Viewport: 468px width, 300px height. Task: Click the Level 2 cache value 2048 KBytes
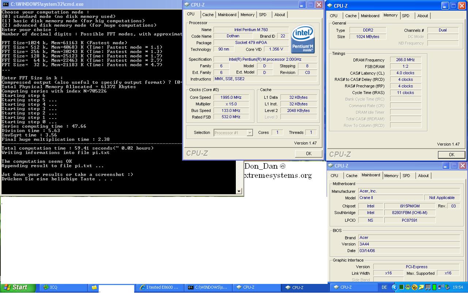pyautogui.click(x=298, y=110)
